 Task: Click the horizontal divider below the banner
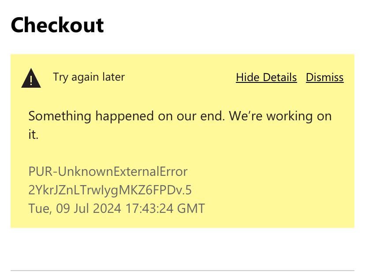(182, 270)
